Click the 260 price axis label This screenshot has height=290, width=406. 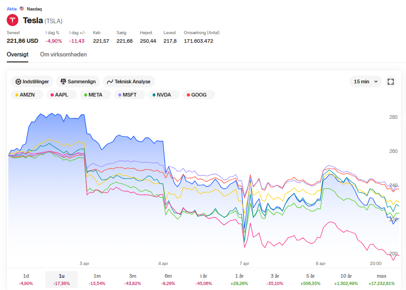(393, 151)
